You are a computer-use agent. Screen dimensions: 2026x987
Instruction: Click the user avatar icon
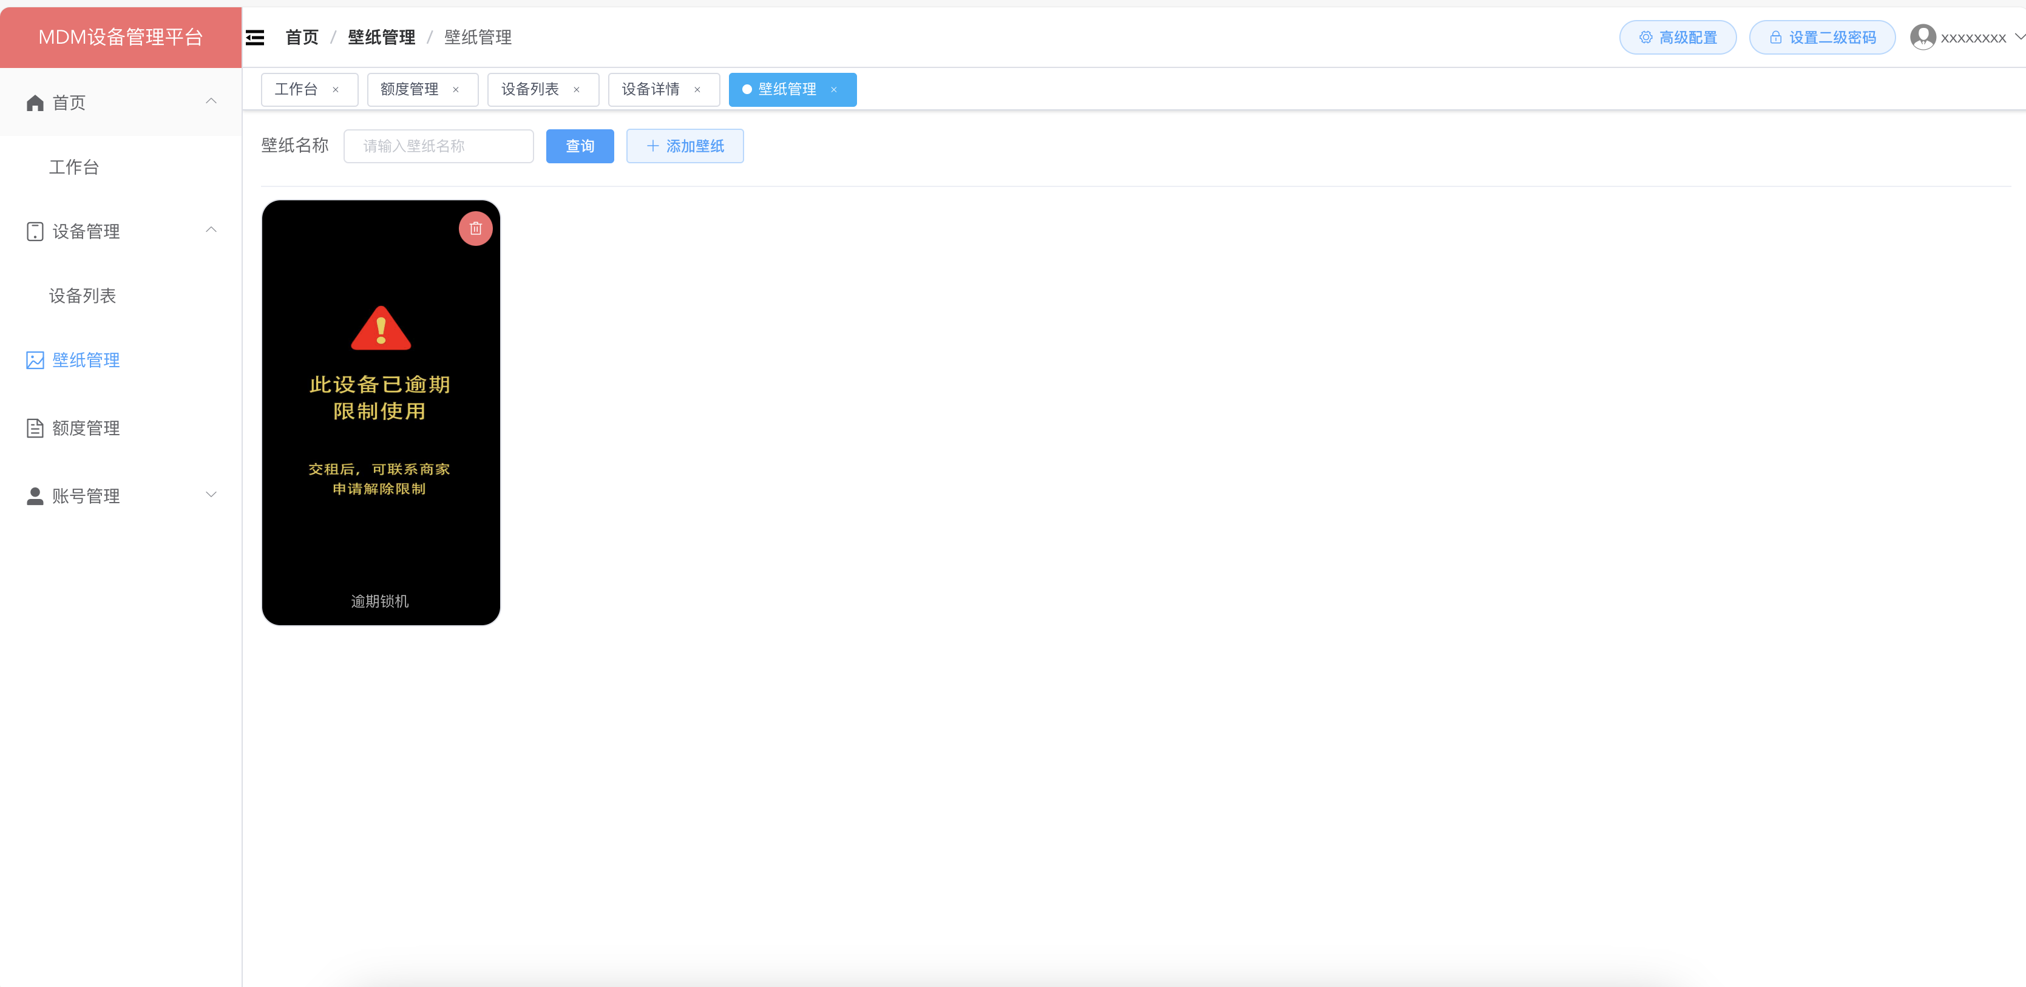click(x=1922, y=37)
